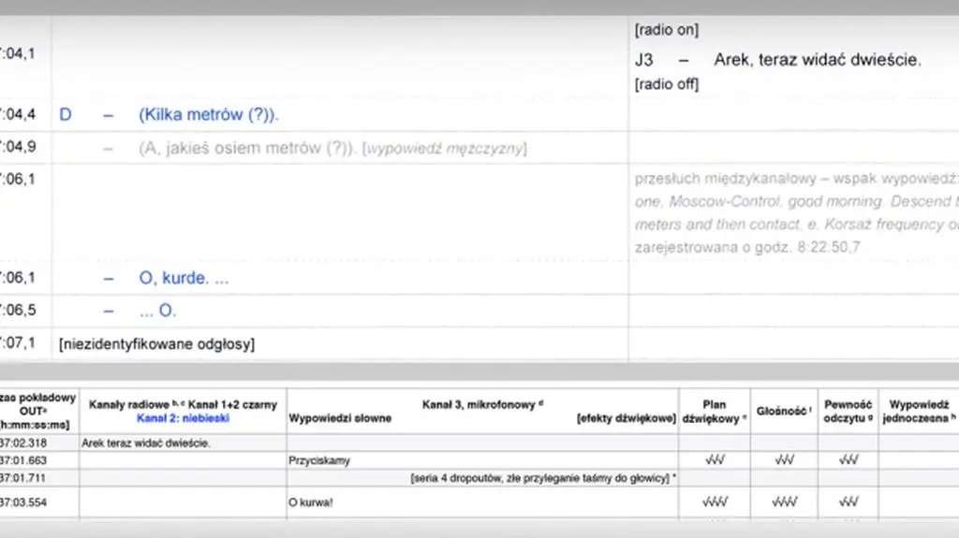Click the timestamp ':04,4'
959x538 pixels.
pyautogui.click(x=18, y=114)
